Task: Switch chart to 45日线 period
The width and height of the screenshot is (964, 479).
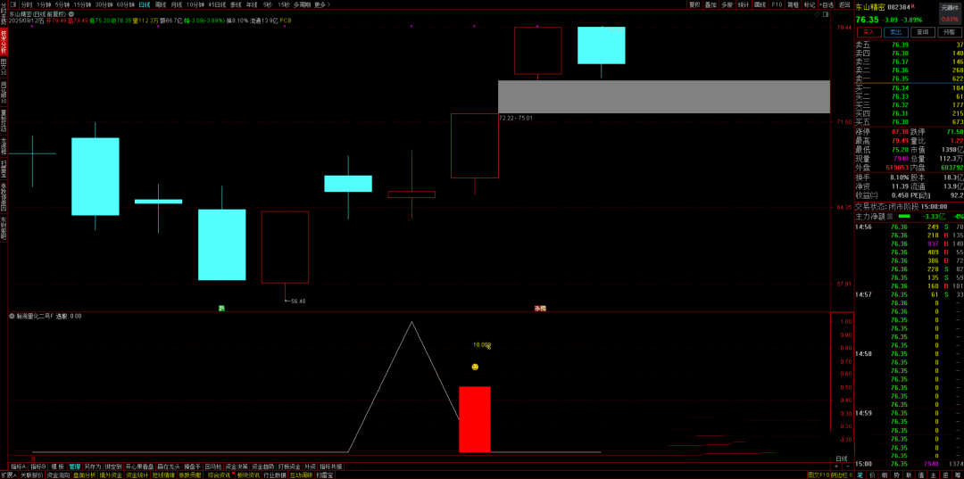Action: click(x=217, y=4)
